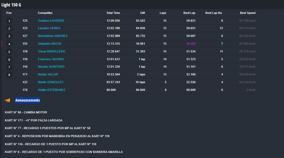Click the Total Time column header

point(113,13)
